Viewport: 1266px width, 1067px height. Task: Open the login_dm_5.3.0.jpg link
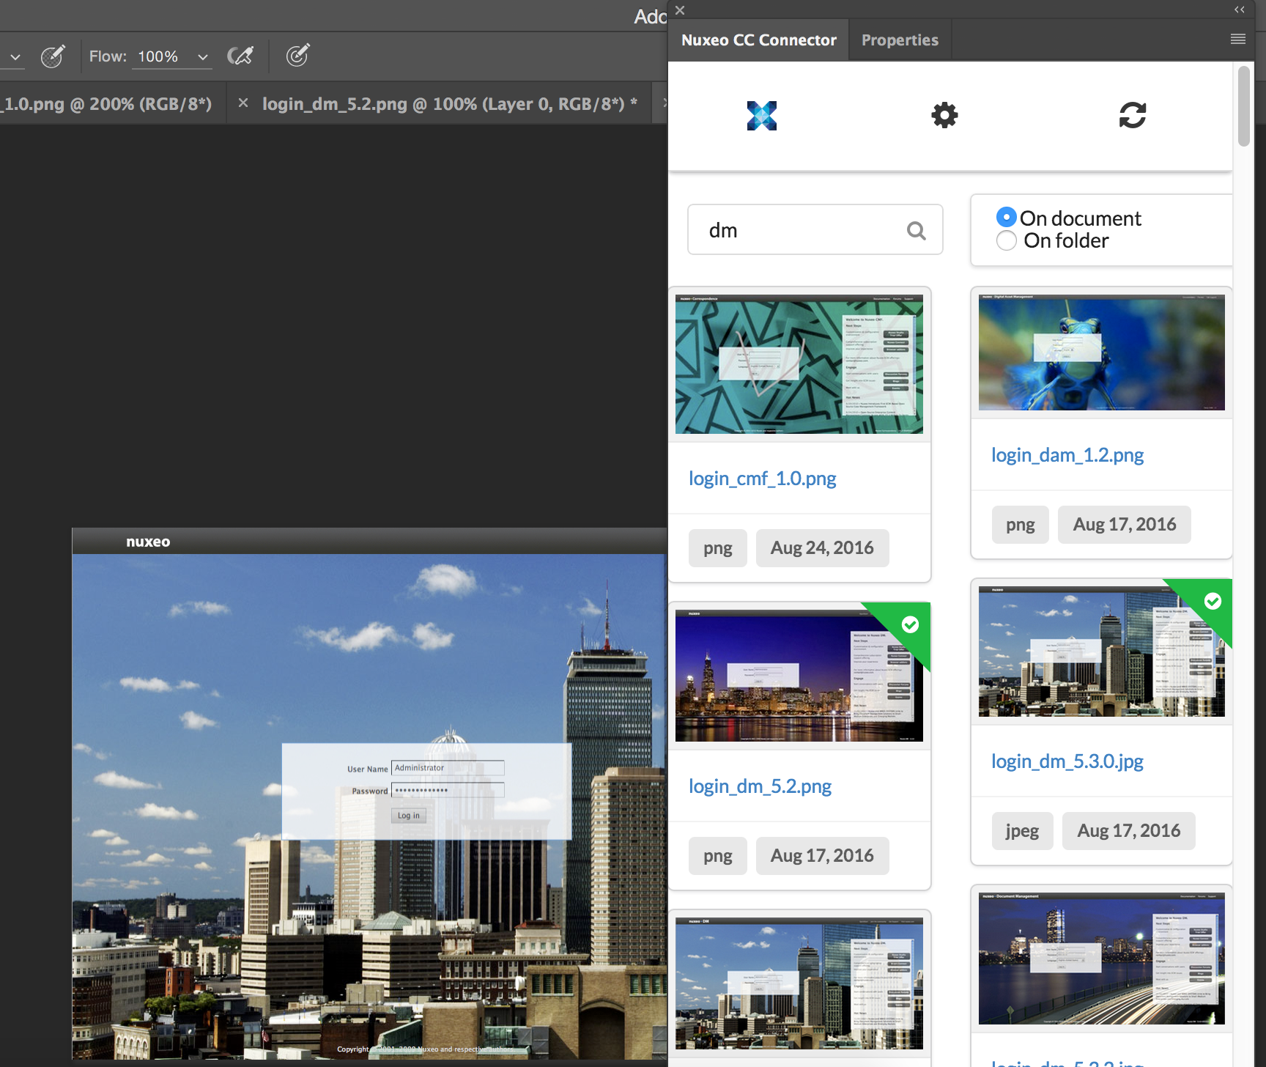tap(1067, 761)
